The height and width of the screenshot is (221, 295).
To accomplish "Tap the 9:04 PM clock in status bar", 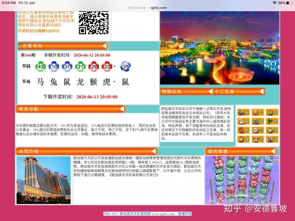I will tap(8, 3).
